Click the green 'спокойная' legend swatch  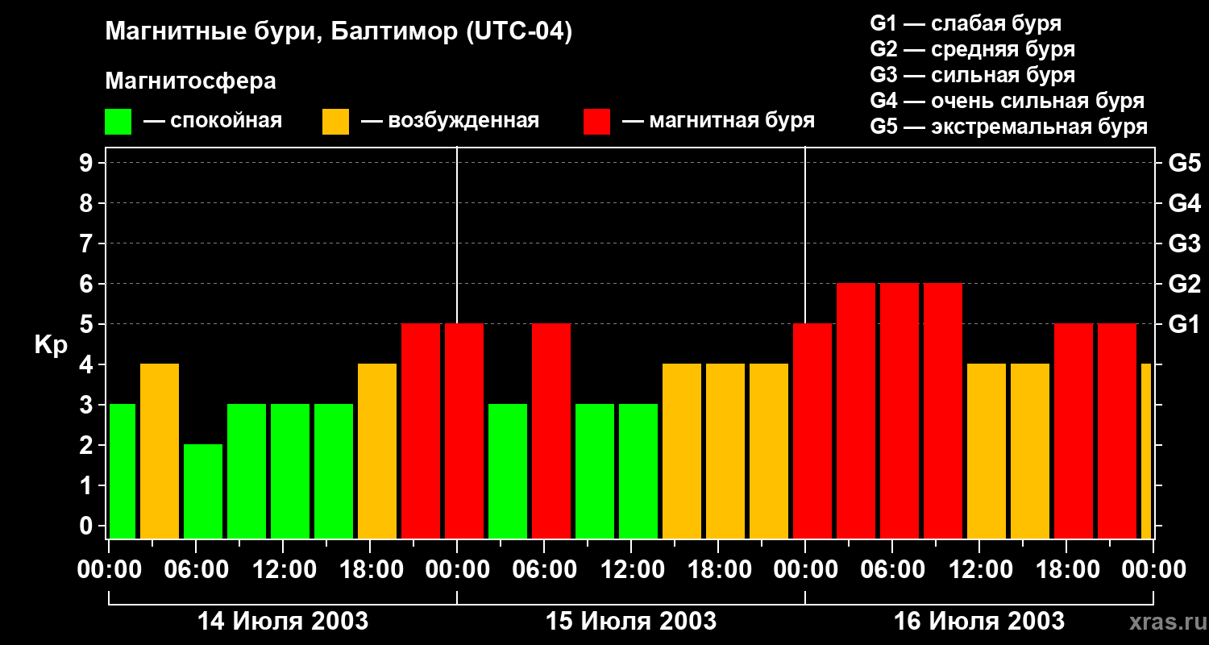tap(118, 122)
